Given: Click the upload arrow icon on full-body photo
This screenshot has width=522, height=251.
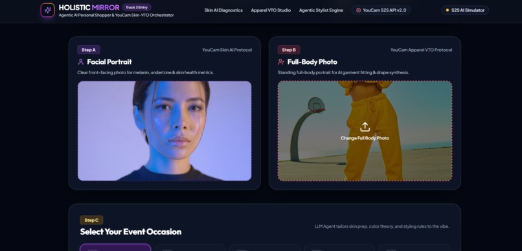Looking at the screenshot, I should [365, 126].
